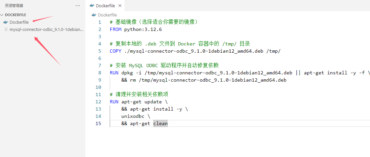This screenshot has height=157, width=370.
Task: Click the file icon next to mysql-connector-odbc
Action: tap(6, 30)
